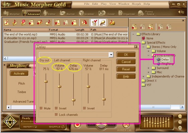The image size is (188, 133).
Task: Collapse the Echo & Reverb folder node
Action: 149,56
